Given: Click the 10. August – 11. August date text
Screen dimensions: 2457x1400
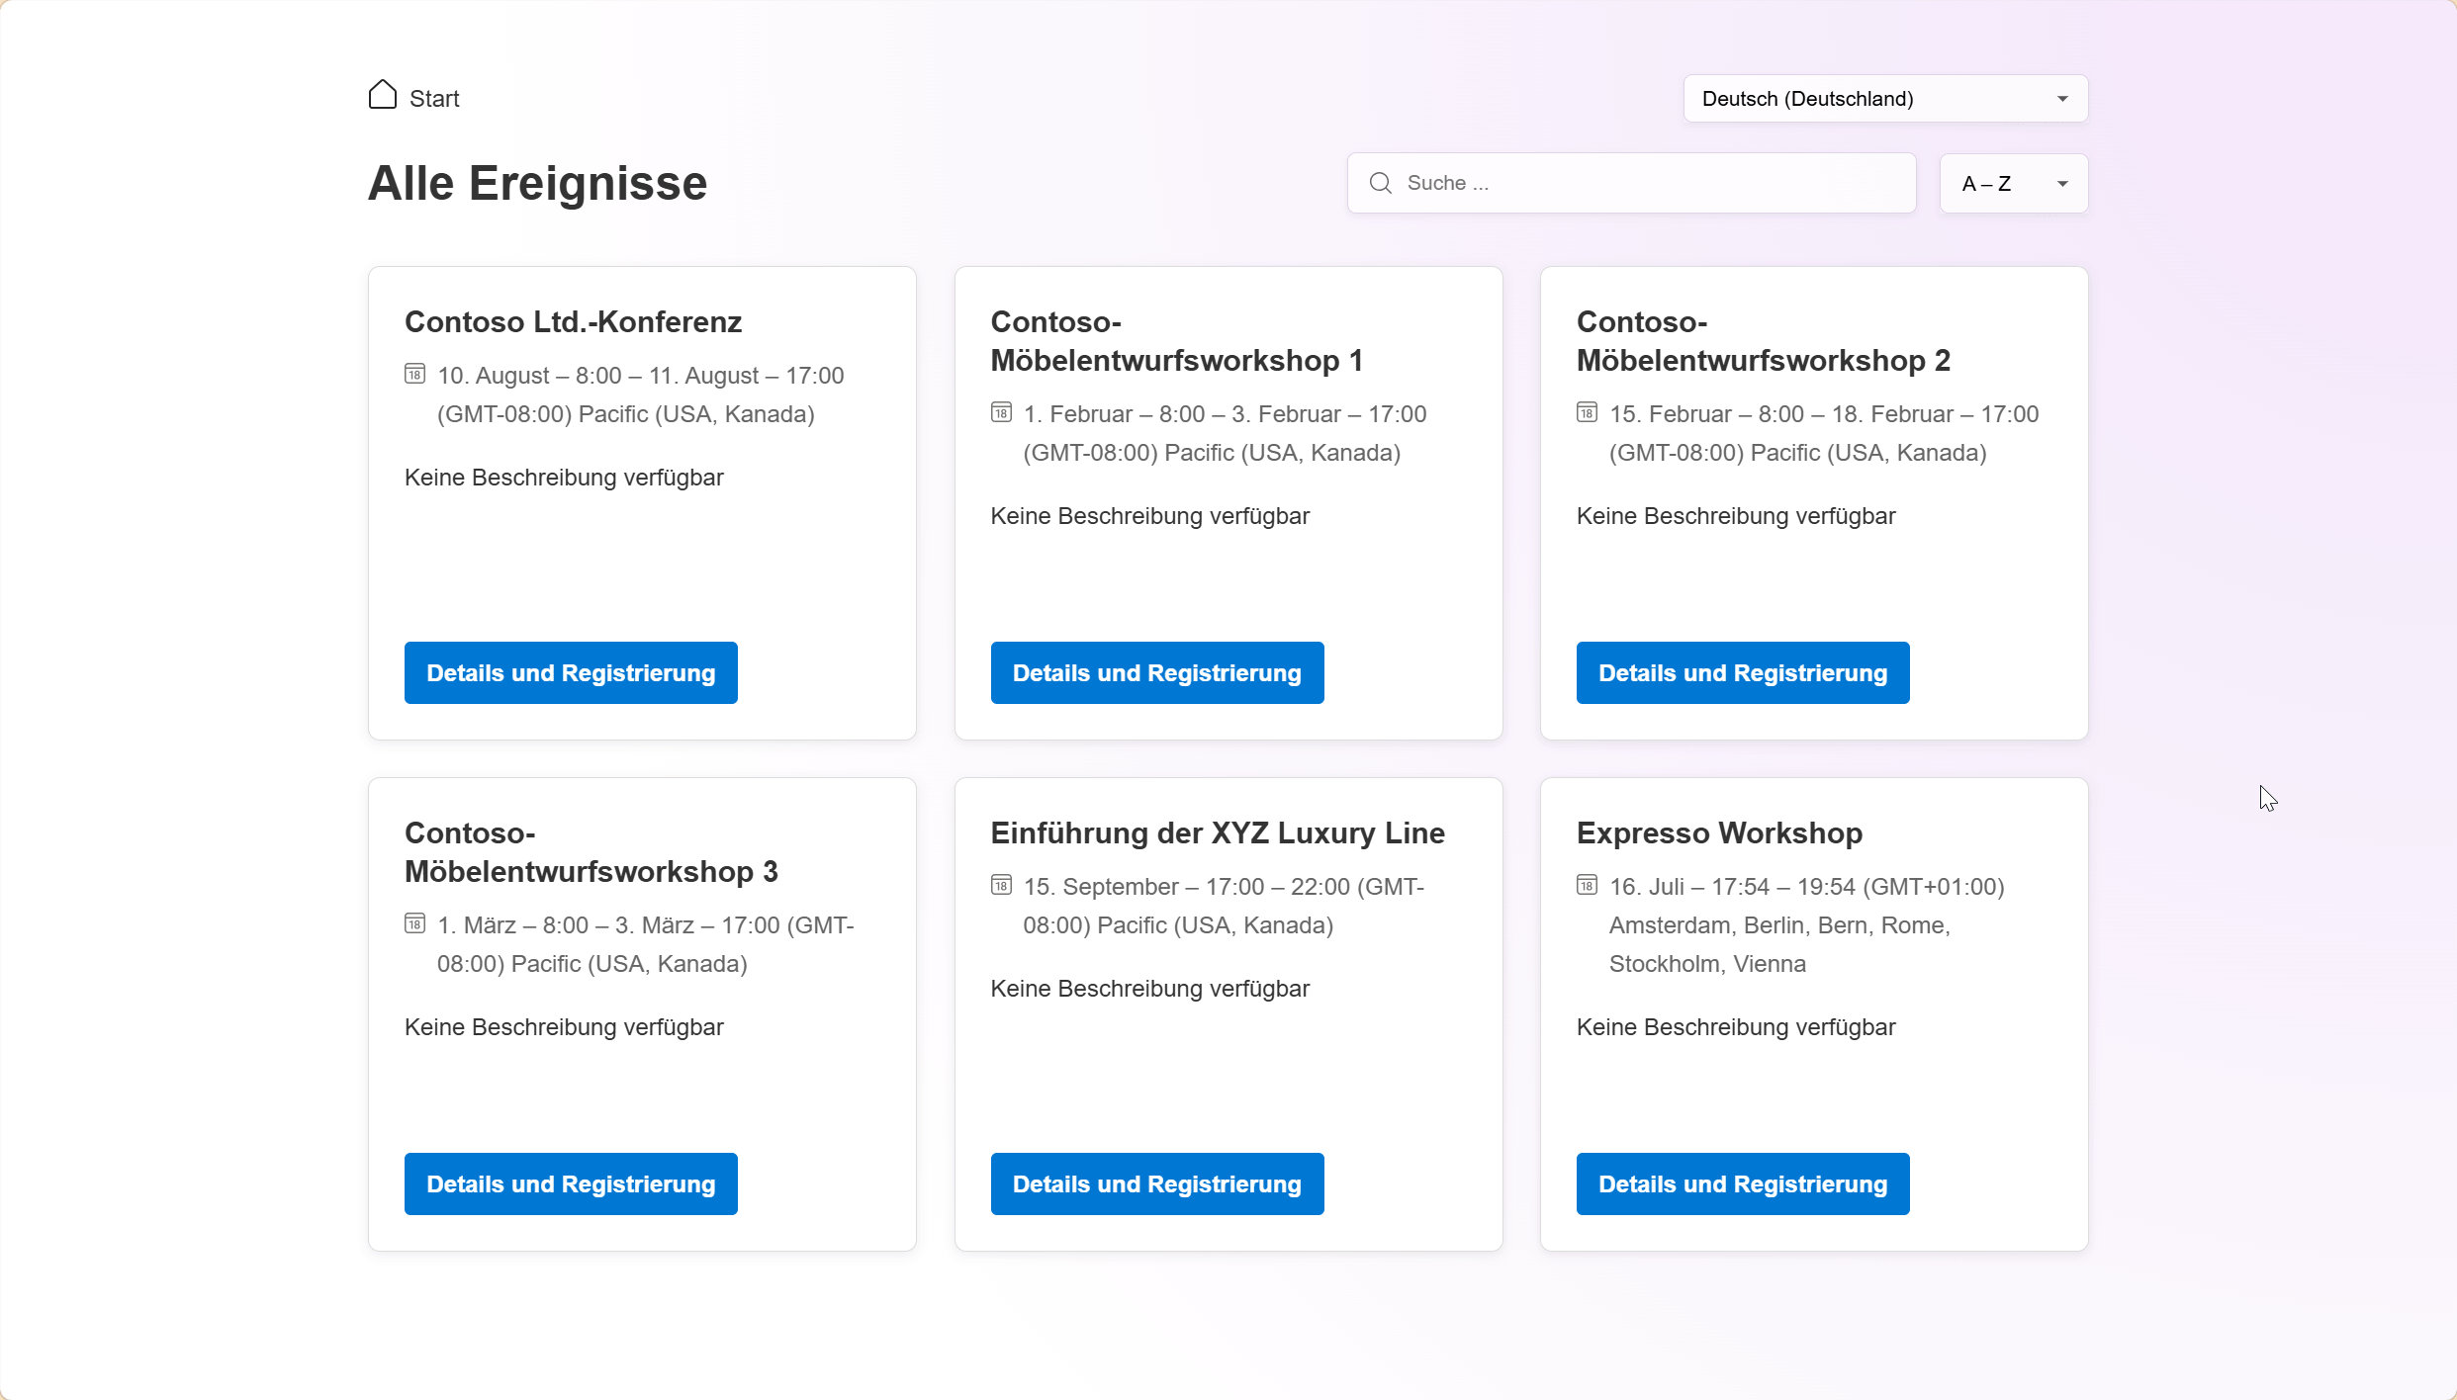Looking at the screenshot, I should pos(641,395).
